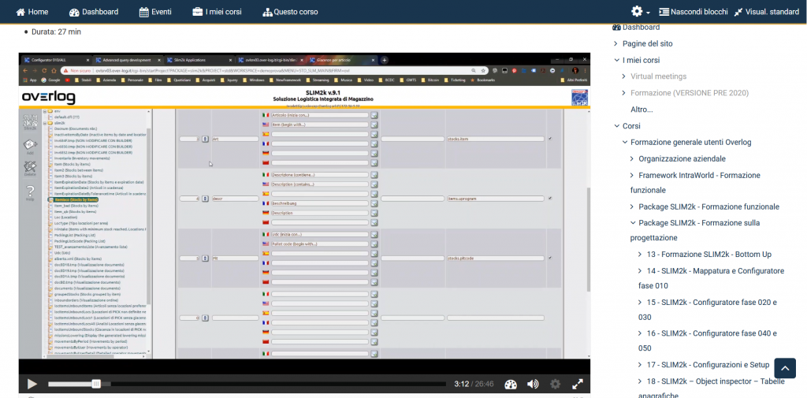Toggle checkbox next to stocks.pltcode field
807x398 pixels.
pyautogui.click(x=550, y=258)
